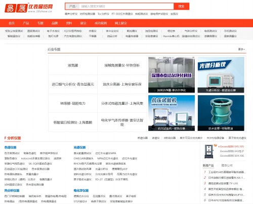Open 电化学气体传感器 topic cell
The height and width of the screenshot is (204, 253).
point(122,122)
